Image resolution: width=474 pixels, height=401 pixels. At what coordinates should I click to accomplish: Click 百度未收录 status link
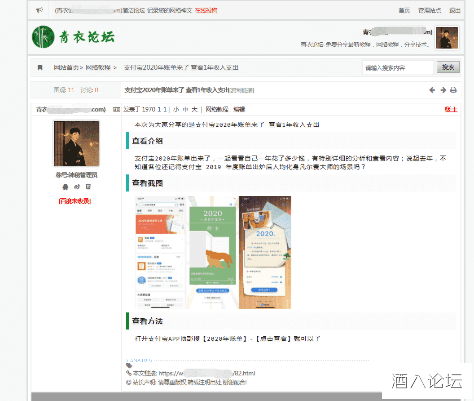pyautogui.click(x=75, y=201)
